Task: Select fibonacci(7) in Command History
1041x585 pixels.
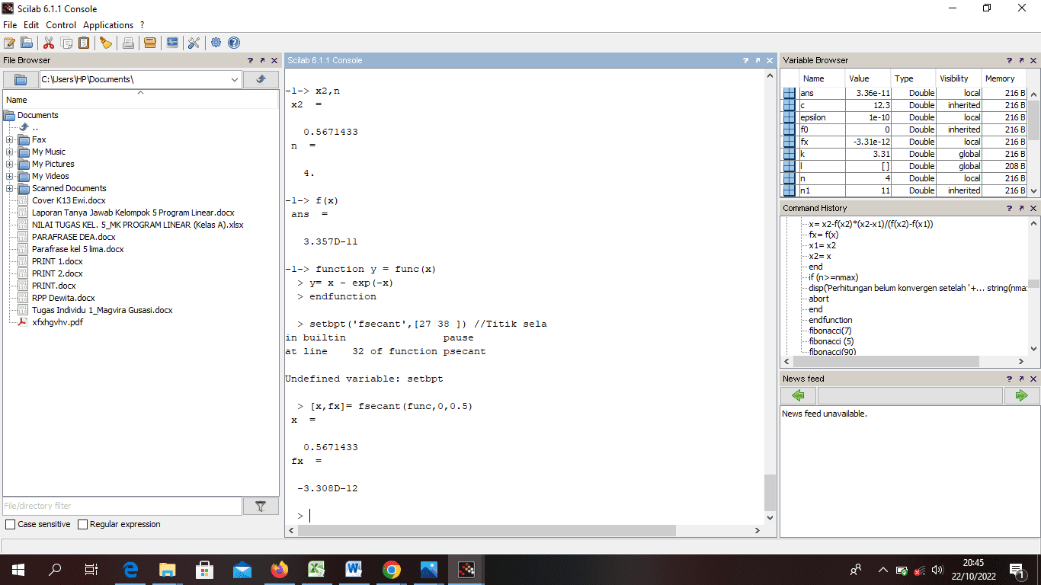Action: click(830, 331)
